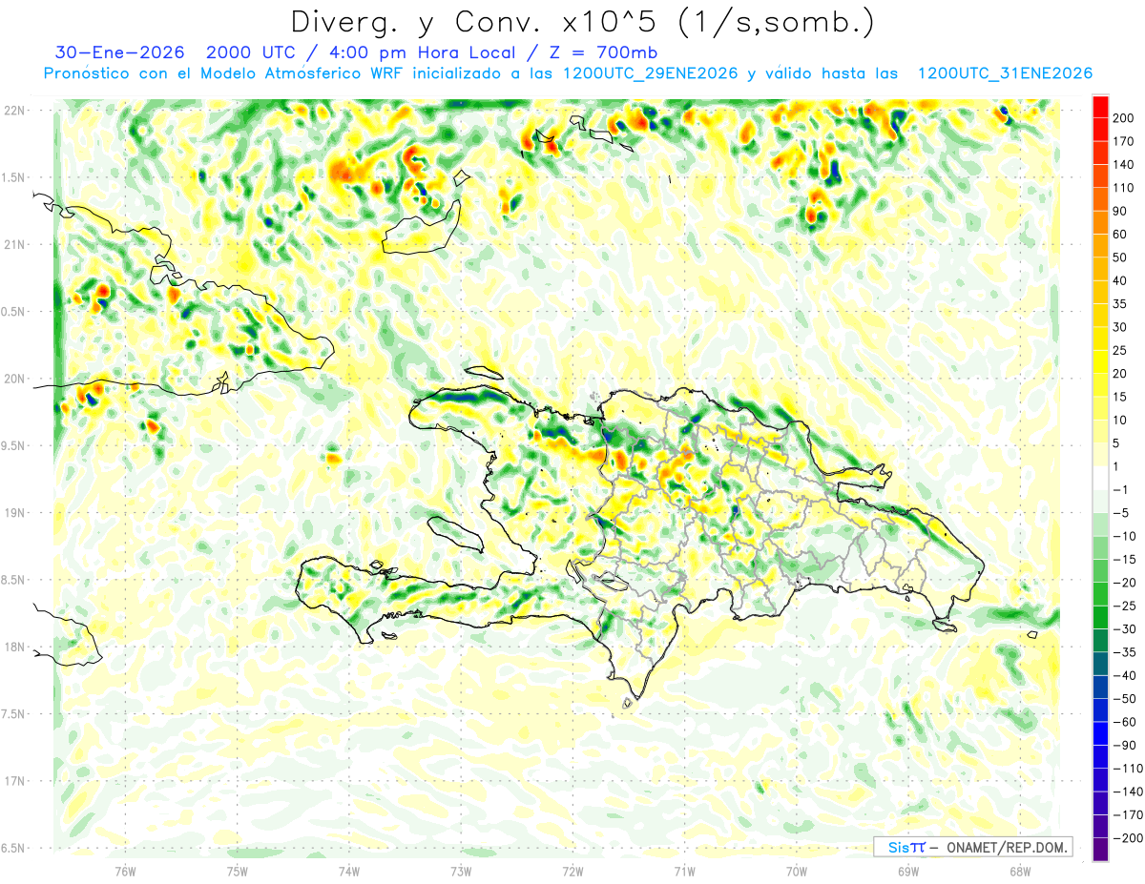Screen dimensions: 1145x884
Task: Click the positive '200' color scale value
Action: pos(1123,118)
